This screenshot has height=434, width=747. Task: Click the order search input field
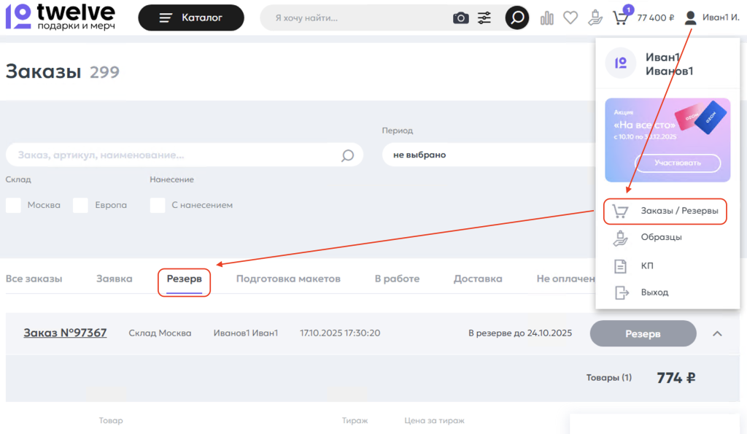[175, 155]
